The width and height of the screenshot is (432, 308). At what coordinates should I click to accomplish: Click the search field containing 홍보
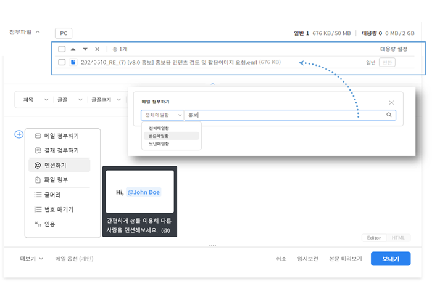[284, 115]
